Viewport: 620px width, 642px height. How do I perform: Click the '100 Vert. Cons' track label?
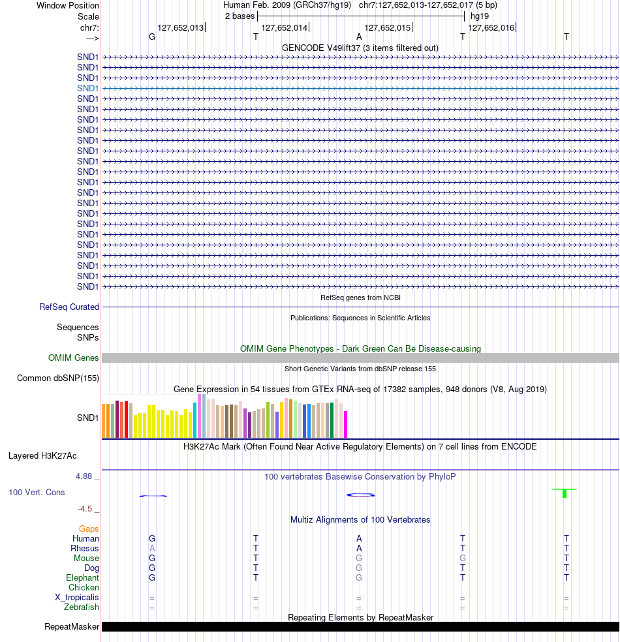pyautogui.click(x=37, y=492)
